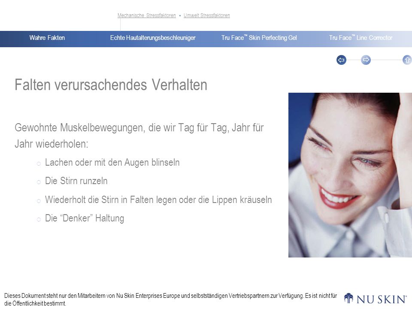412x309 pixels.
Task: Select the Tru Face Line Corrector tab
Action: (360, 38)
